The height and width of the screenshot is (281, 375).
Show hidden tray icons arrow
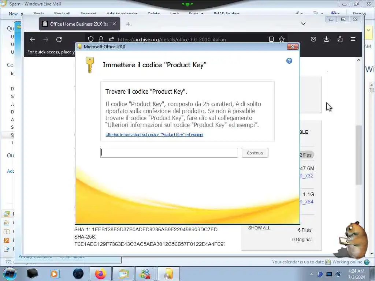pos(311,274)
